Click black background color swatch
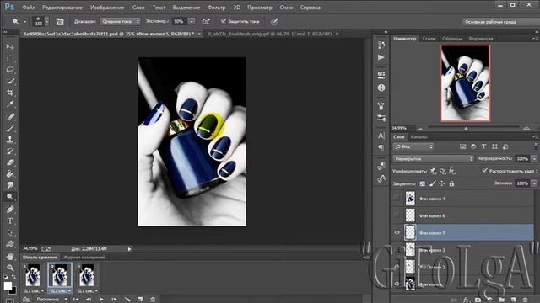Image resolution: width=540 pixels, height=303 pixels. [x=13, y=291]
